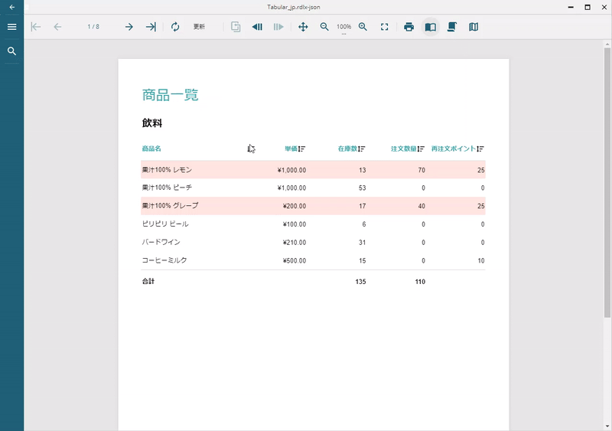Click the 商品名 column header
This screenshot has width=612, height=431.
(x=151, y=149)
